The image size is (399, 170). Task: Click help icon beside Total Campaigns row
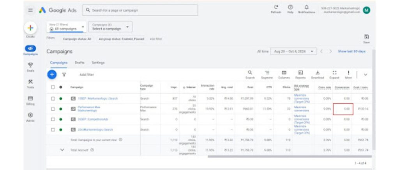pyautogui.click(x=121, y=140)
